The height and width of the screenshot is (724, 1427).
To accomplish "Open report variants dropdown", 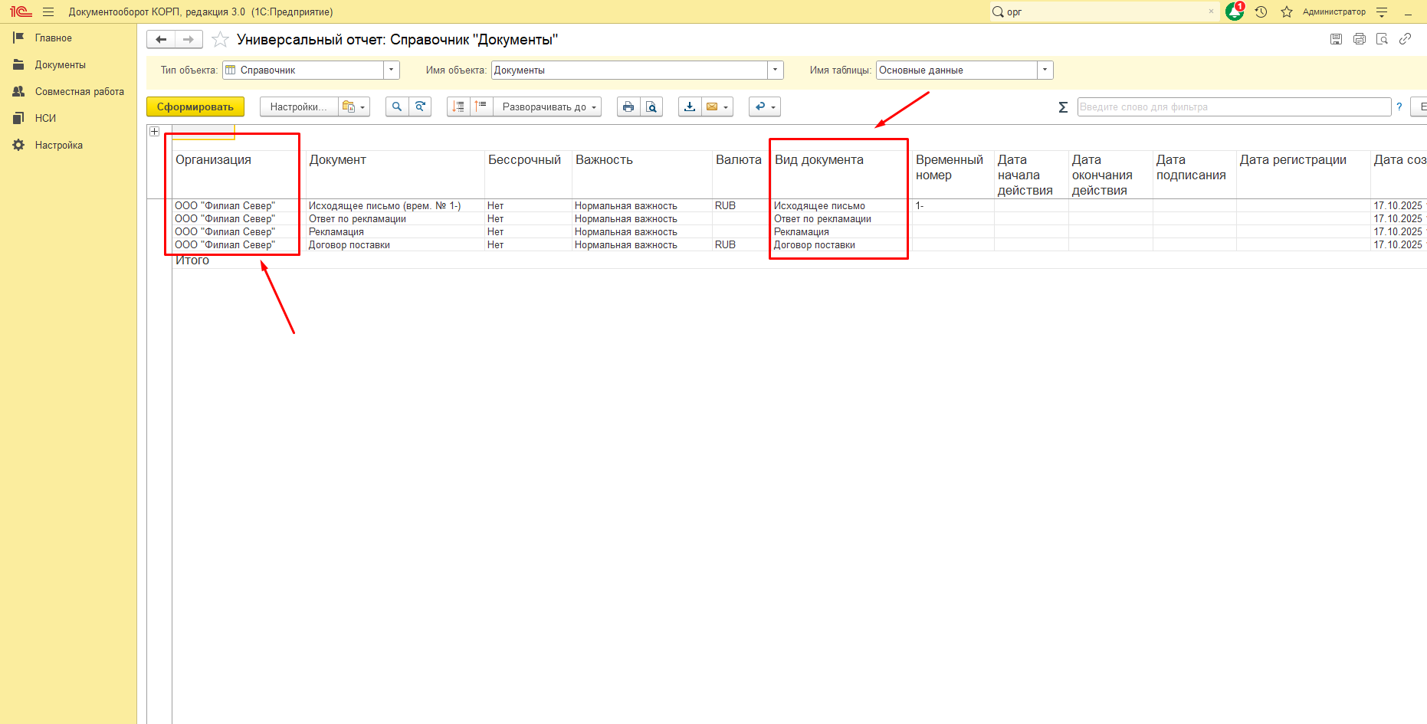I will (354, 106).
